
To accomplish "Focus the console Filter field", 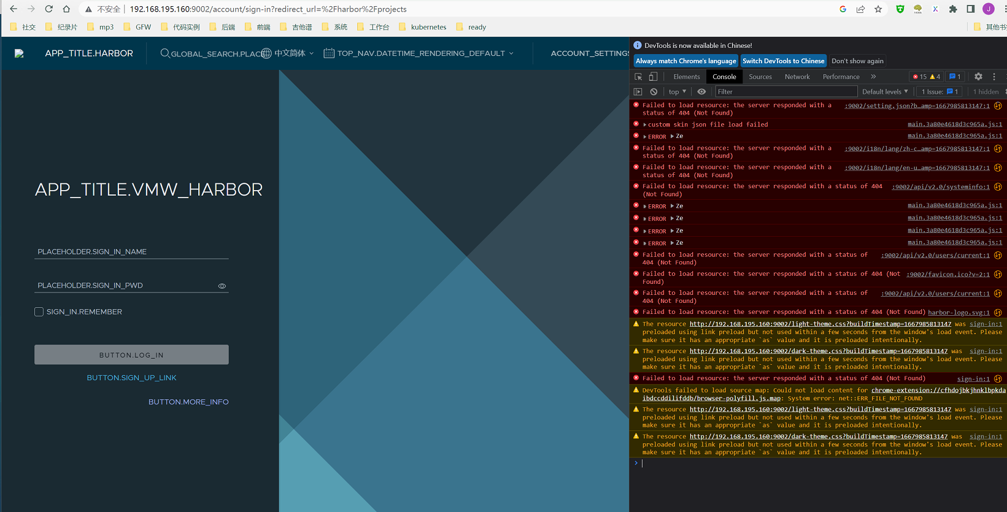I will coord(786,91).
